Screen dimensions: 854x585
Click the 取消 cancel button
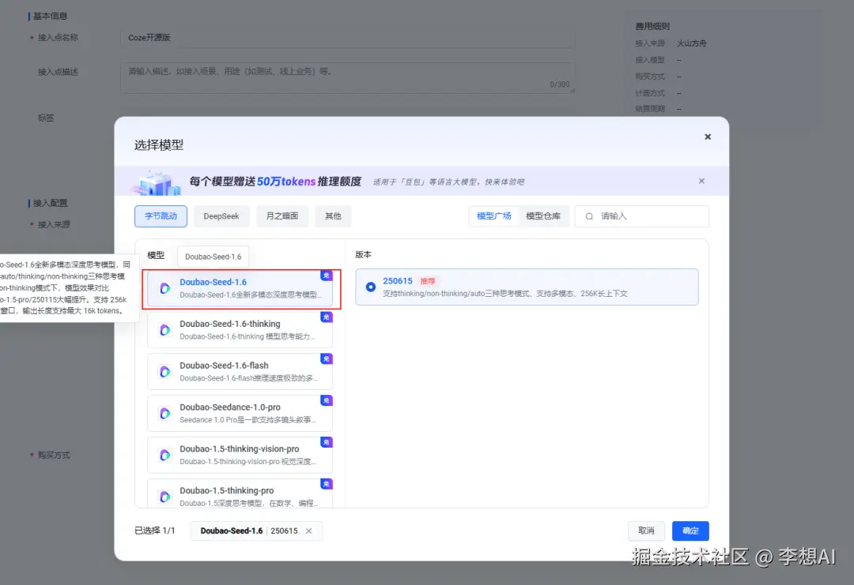click(646, 531)
